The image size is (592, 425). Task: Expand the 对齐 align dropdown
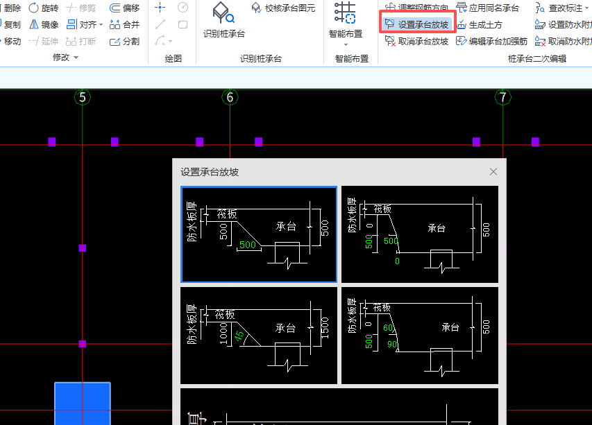(101, 25)
